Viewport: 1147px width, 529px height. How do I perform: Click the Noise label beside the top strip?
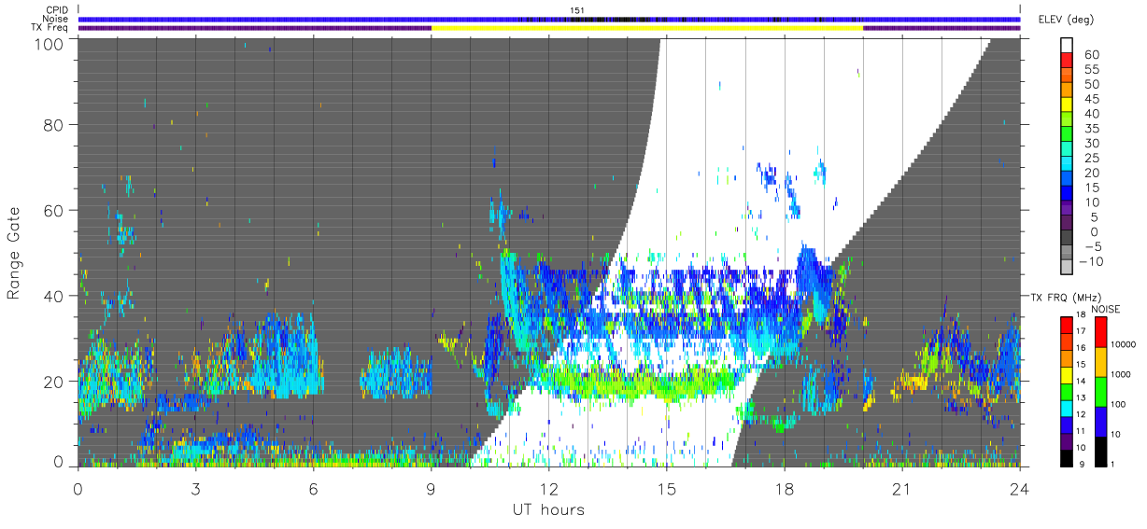[53, 19]
